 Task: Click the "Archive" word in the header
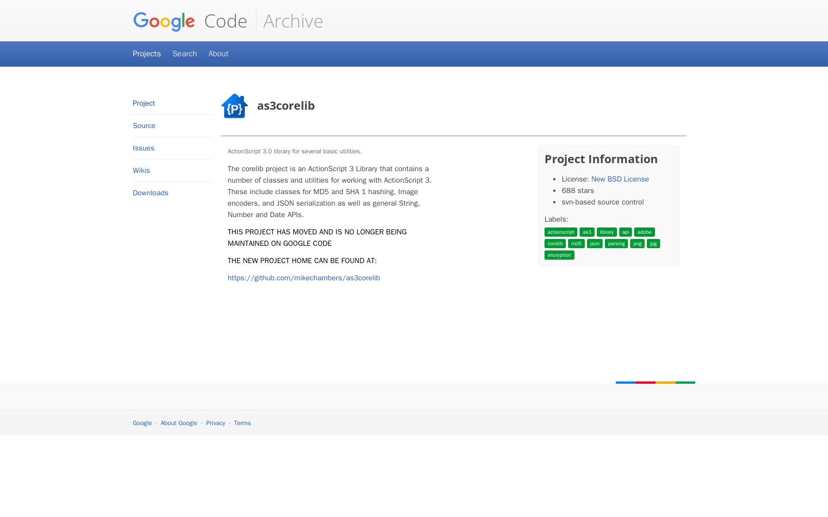click(x=293, y=21)
